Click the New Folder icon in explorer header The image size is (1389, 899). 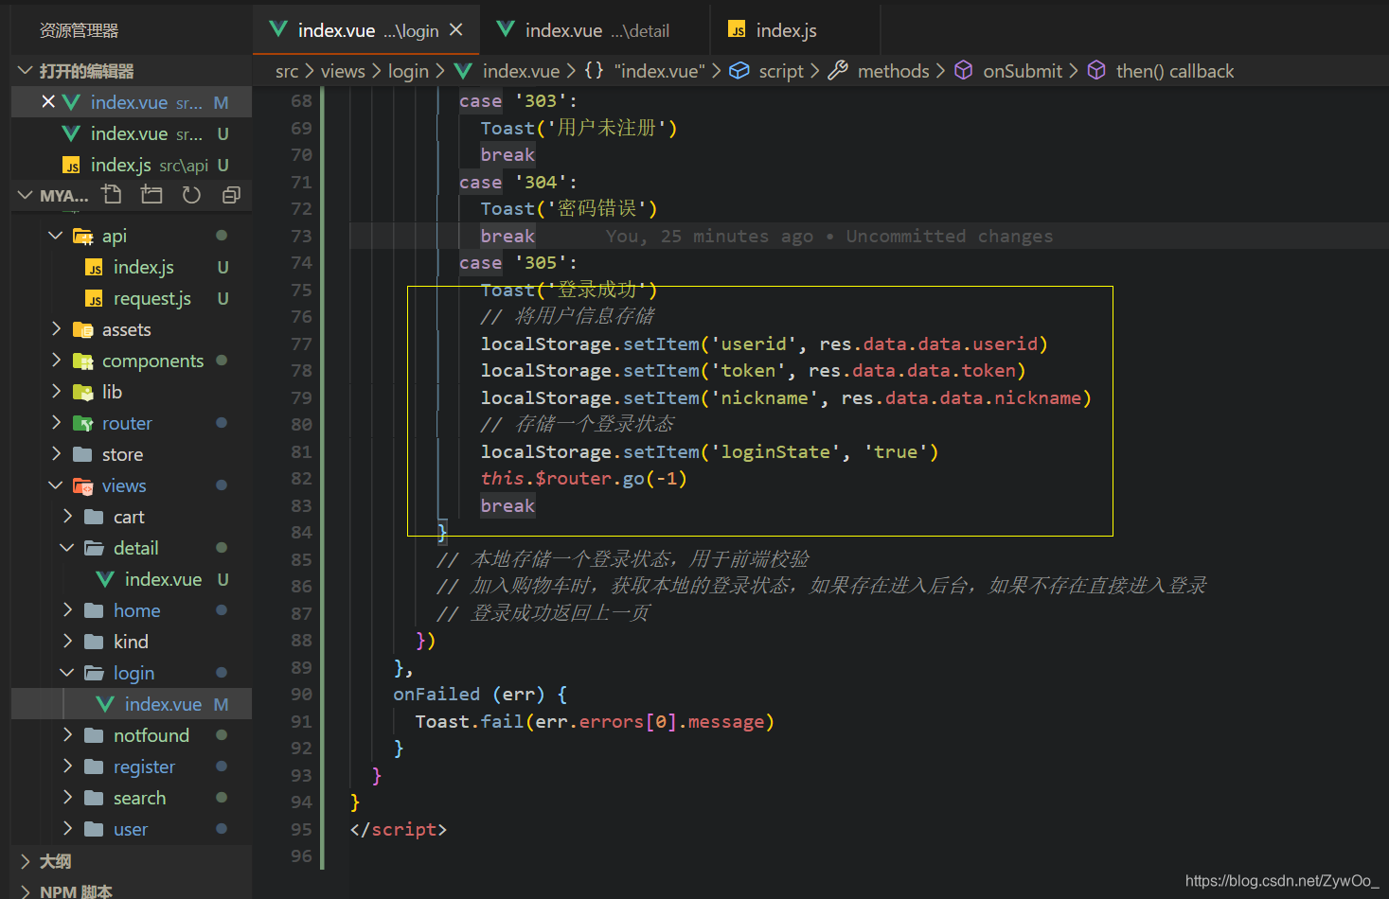click(151, 195)
